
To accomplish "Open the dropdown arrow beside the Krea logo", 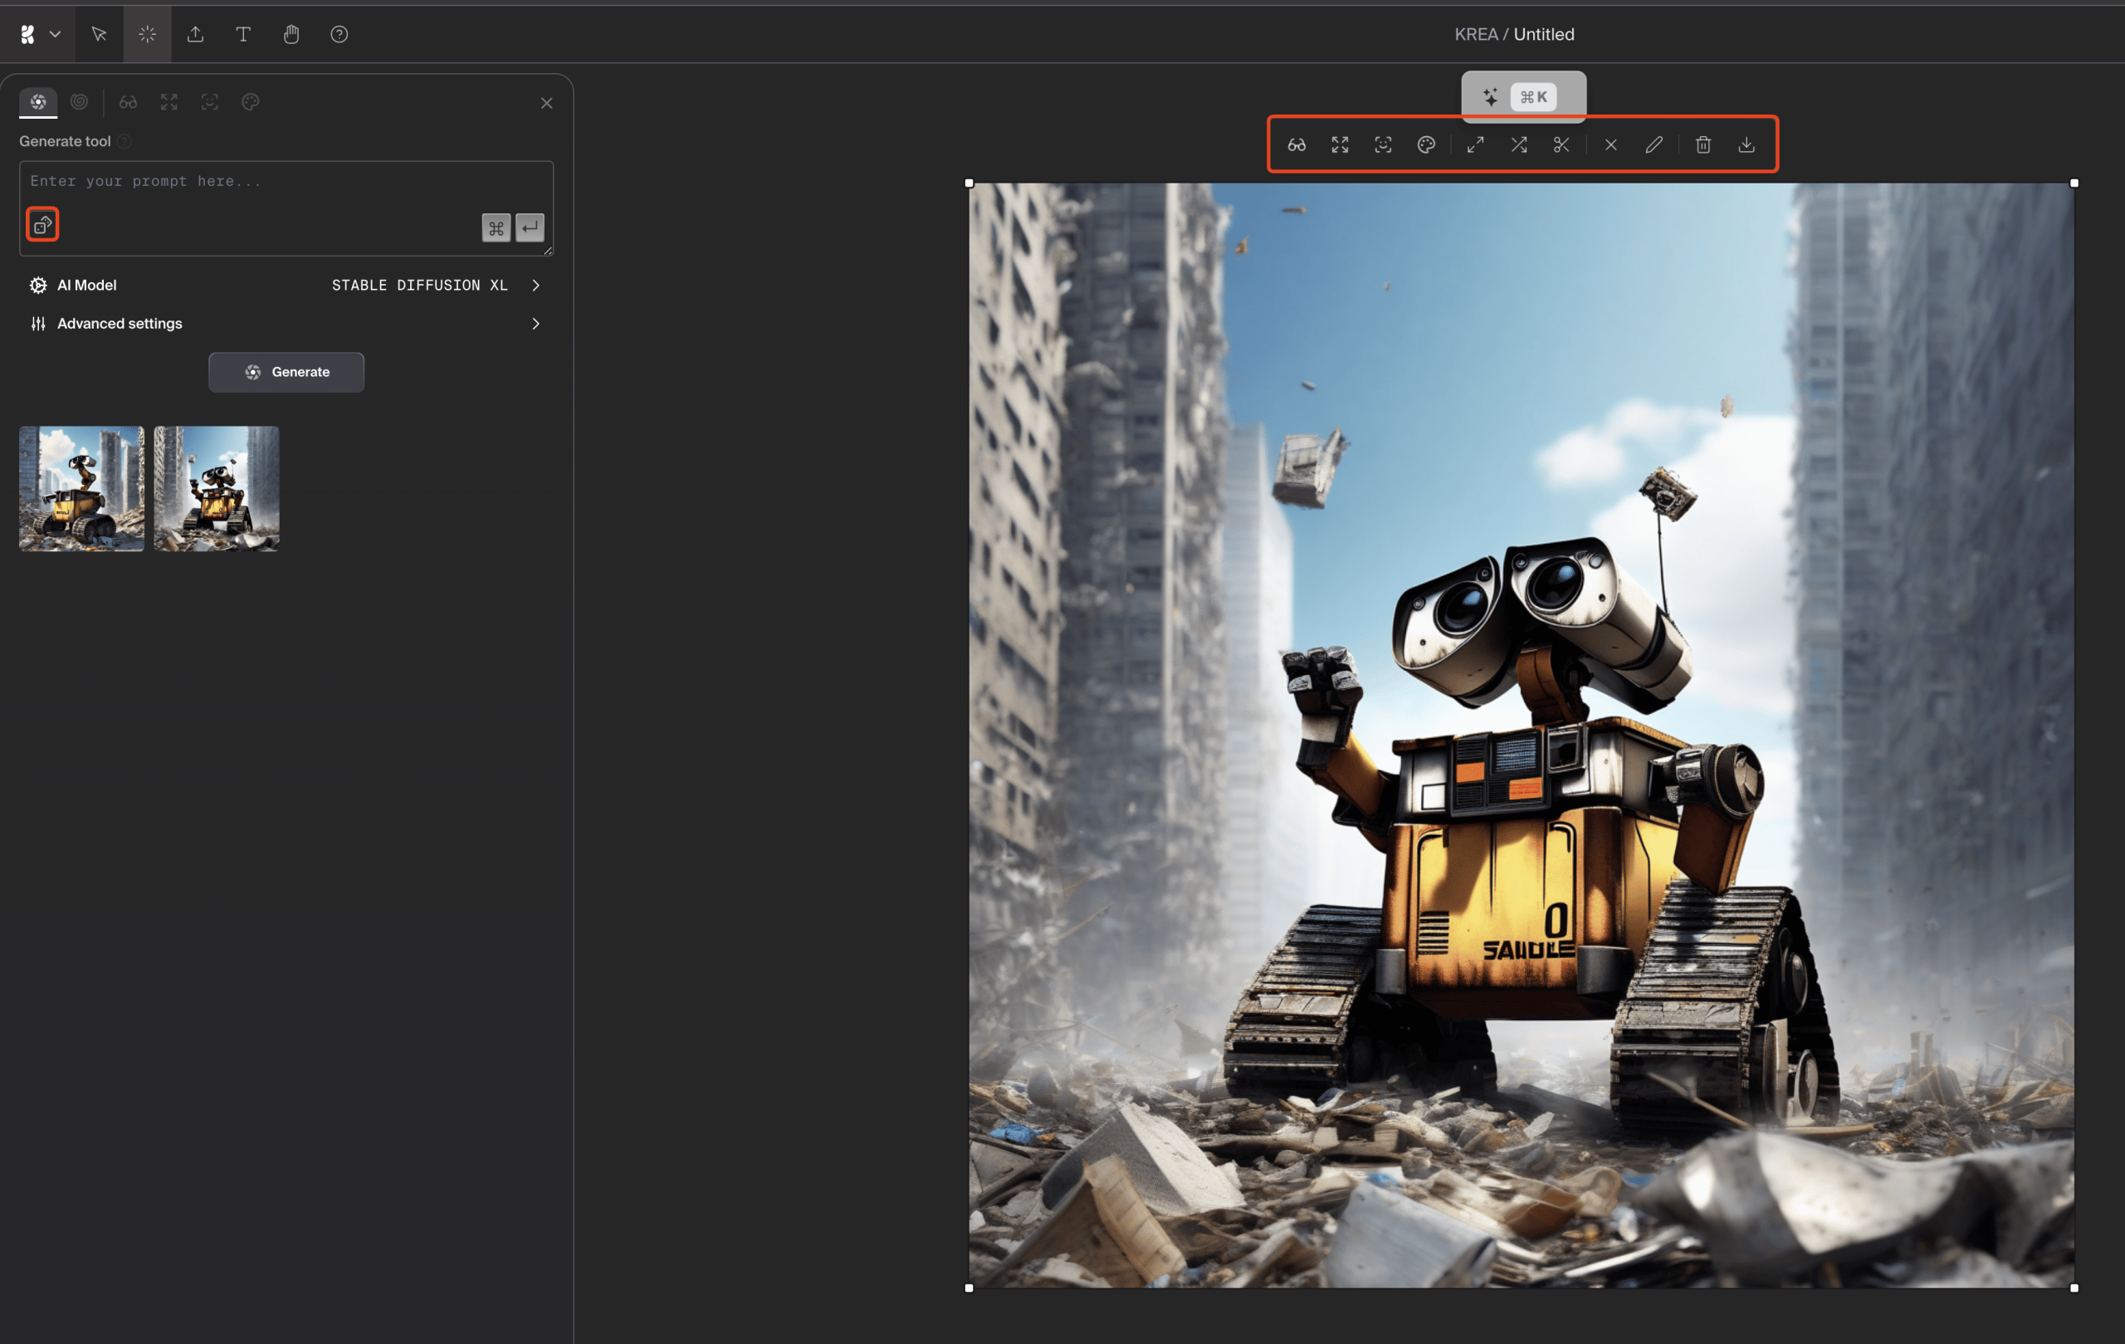I will (55, 34).
